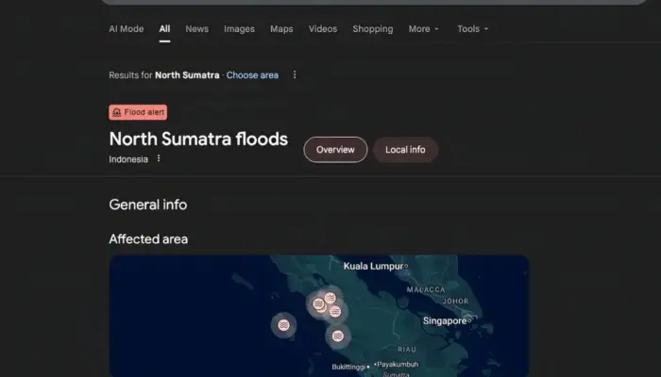Click the General info heading
This screenshot has height=377, width=661.
pos(148,205)
